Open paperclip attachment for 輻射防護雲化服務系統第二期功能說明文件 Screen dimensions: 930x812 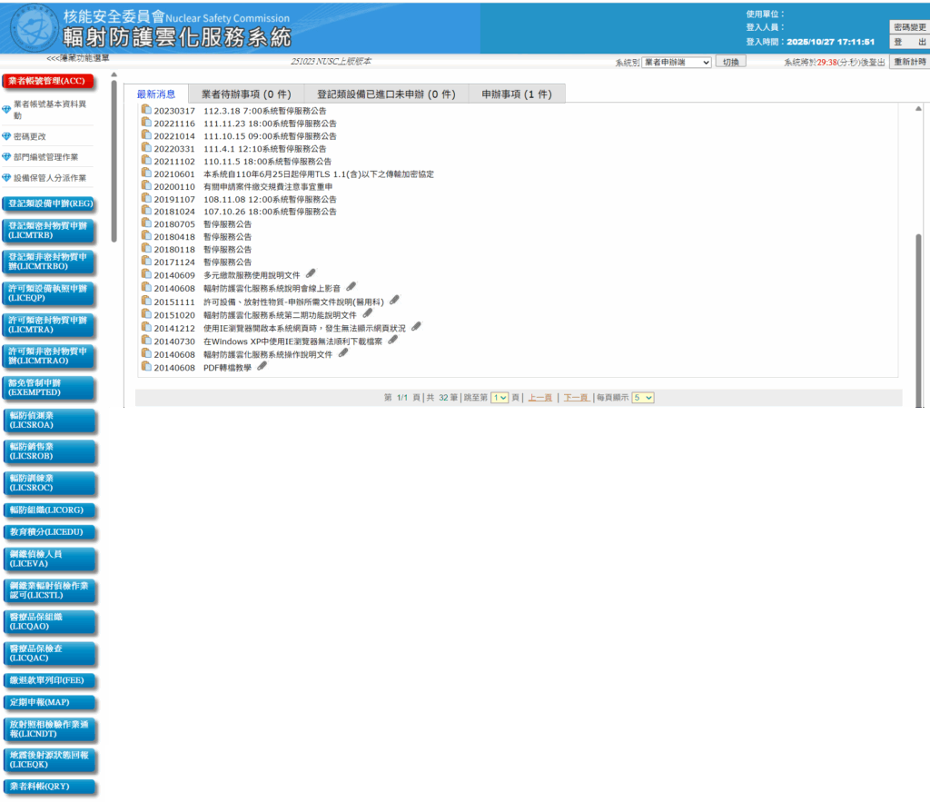click(367, 313)
